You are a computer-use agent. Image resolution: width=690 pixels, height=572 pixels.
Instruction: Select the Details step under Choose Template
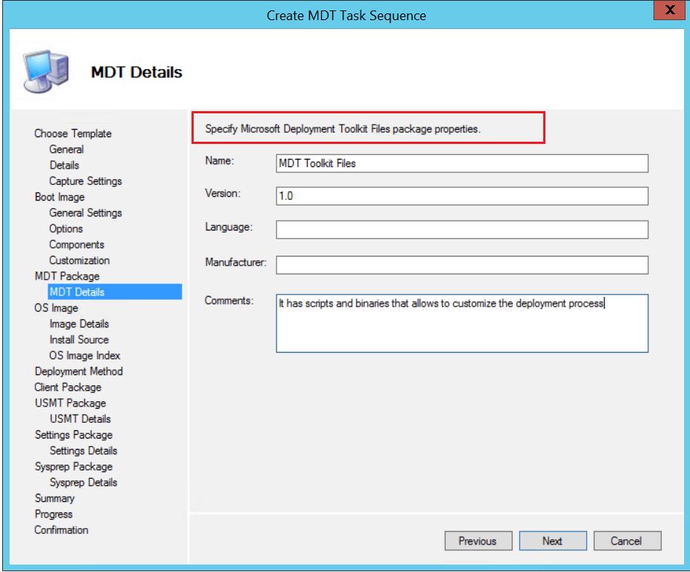click(x=64, y=165)
